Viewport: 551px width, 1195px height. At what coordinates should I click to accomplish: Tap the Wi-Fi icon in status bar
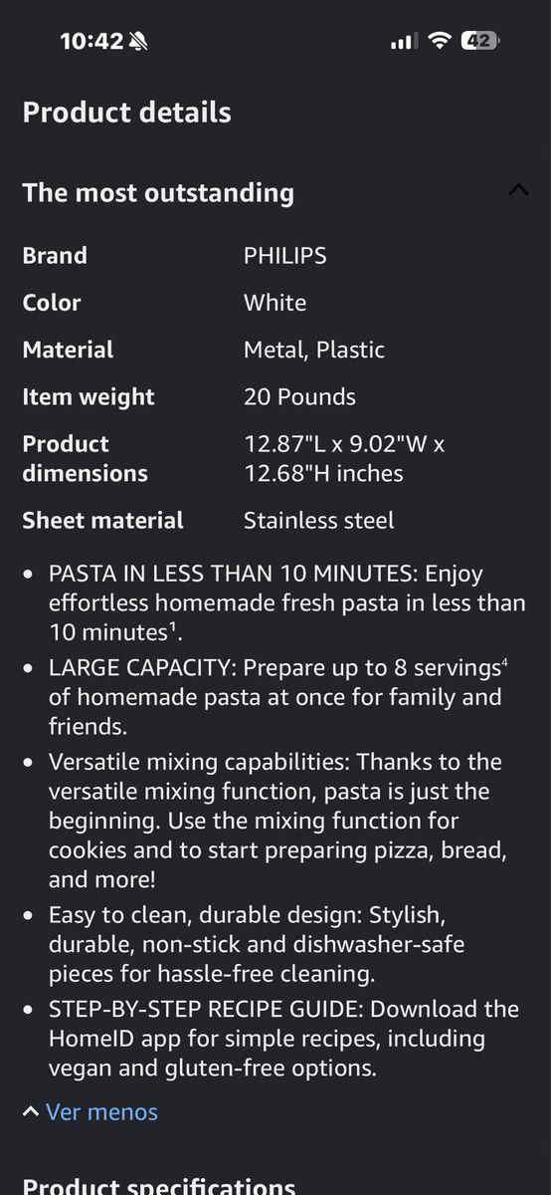coord(439,41)
